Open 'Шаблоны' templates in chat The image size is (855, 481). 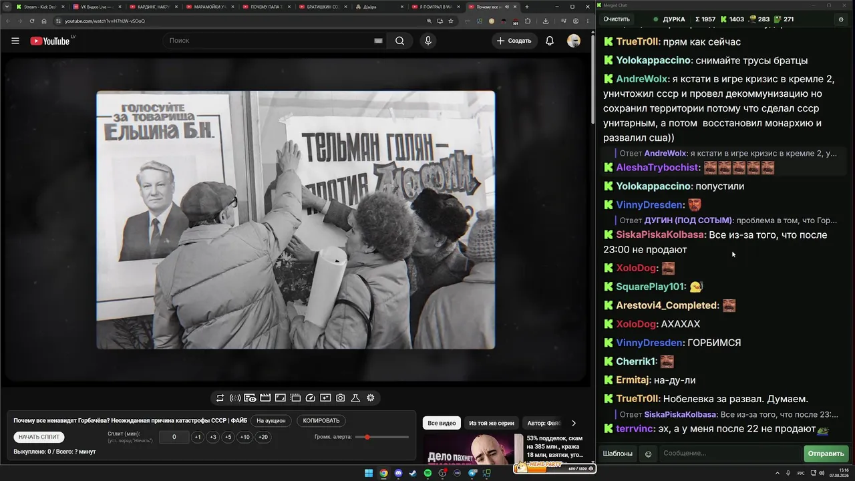pyautogui.click(x=618, y=454)
